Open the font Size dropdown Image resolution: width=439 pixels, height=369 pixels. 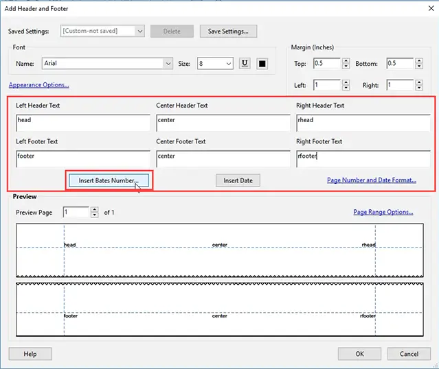215,64
